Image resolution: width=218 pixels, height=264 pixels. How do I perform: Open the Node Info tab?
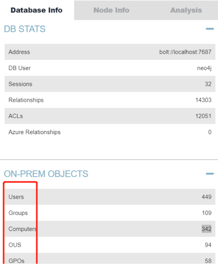pos(111,10)
